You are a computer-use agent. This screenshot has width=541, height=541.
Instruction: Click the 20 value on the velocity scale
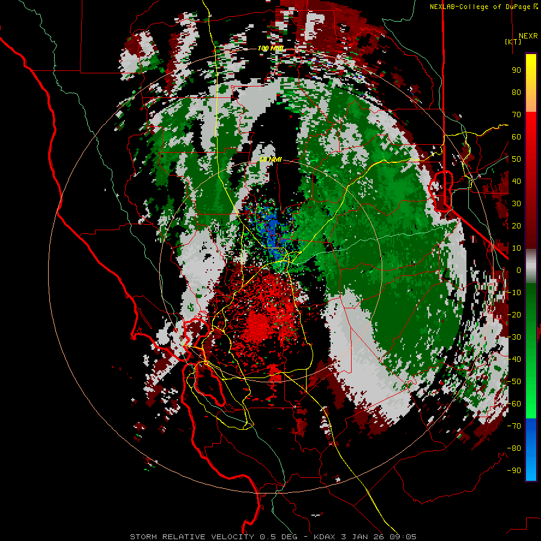[516, 225]
